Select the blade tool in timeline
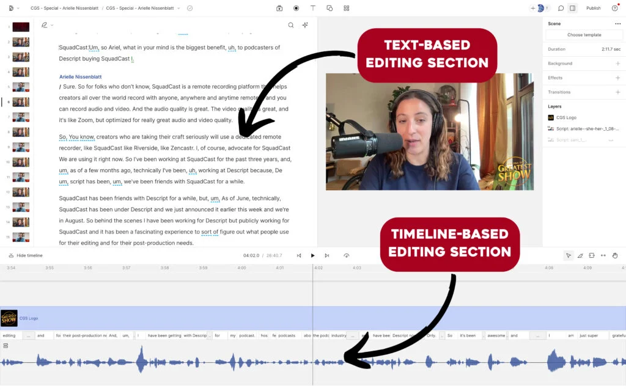This screenshot has width=626, height=391. 580,255
